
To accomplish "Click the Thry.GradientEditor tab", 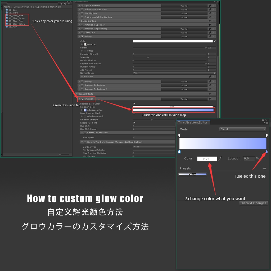I will pos(193,122).
